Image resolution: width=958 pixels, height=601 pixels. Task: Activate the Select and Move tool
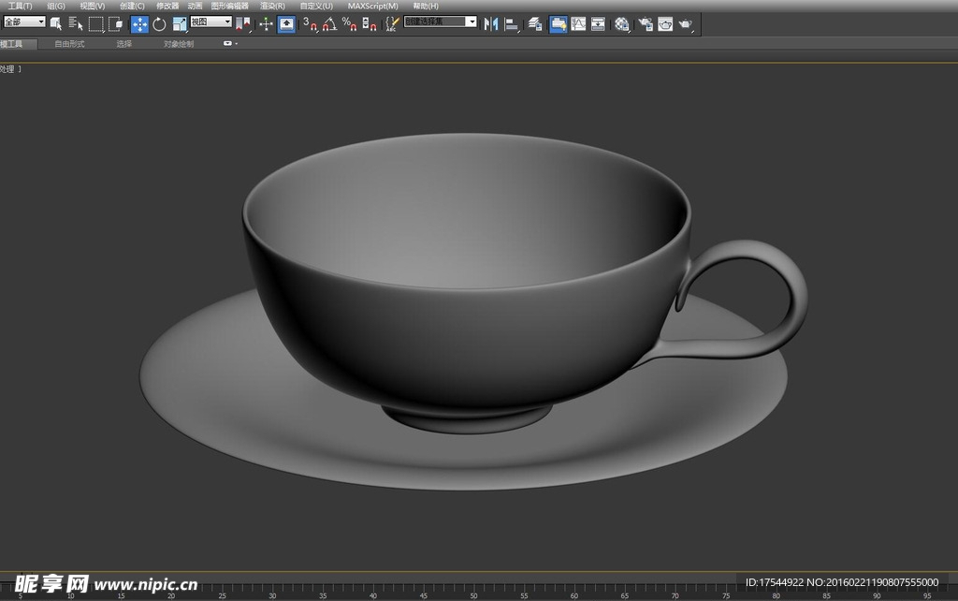click(139, 24)
